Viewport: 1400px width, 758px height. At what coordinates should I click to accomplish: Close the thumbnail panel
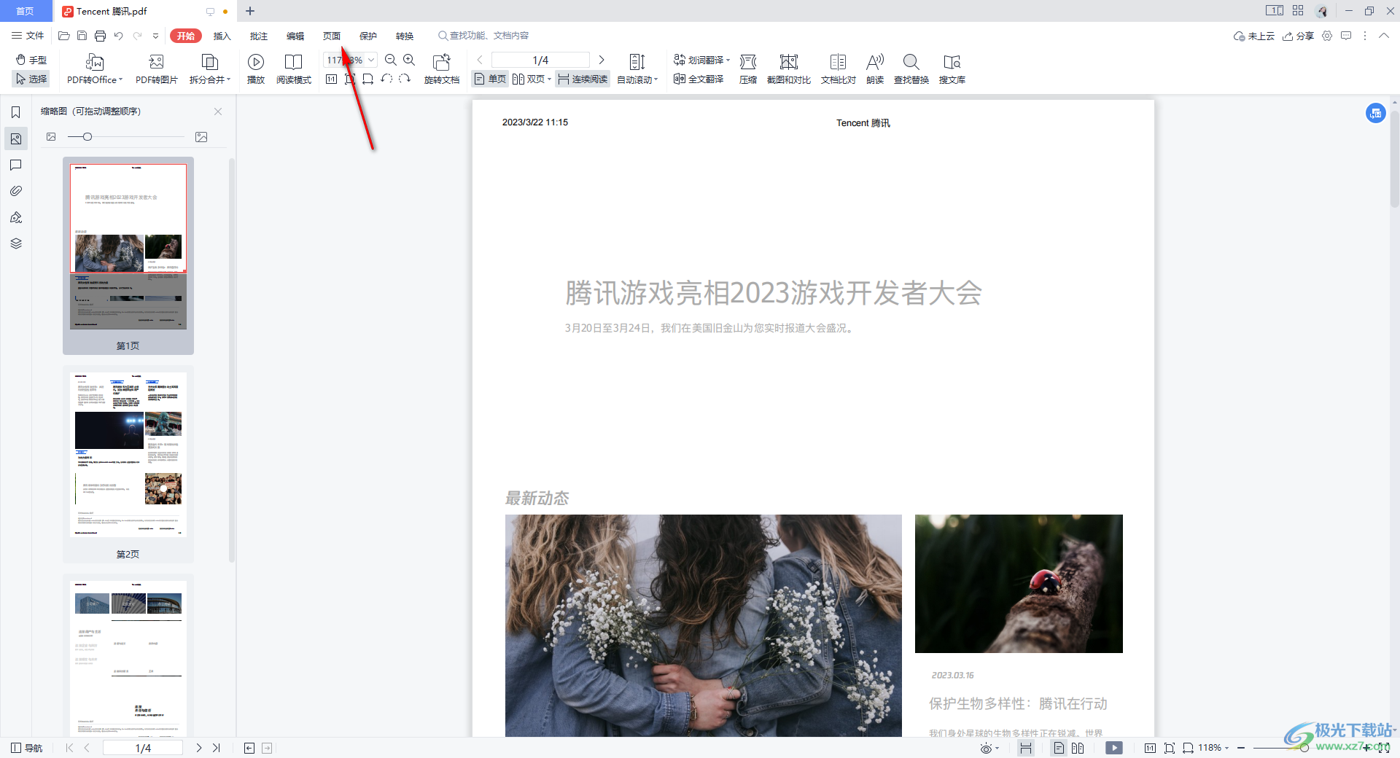click(x=218, y=112)
